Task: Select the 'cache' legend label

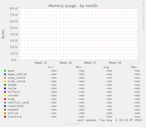Action: [x=12, y=88]
